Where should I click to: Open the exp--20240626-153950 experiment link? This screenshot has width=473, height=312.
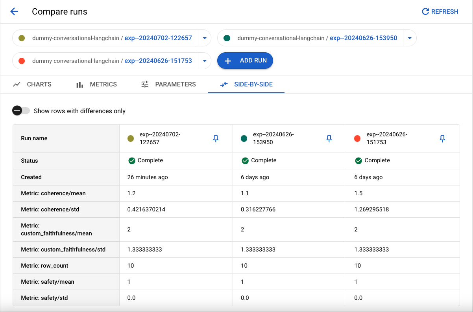[364, 38]
